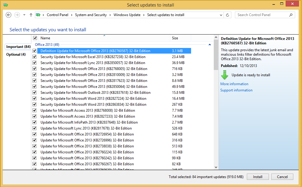302x187 pixels.
Task: Uncheck Access 2013 KB2768008 checkbox
Action: pyautogui.click(x=35, y=110)
